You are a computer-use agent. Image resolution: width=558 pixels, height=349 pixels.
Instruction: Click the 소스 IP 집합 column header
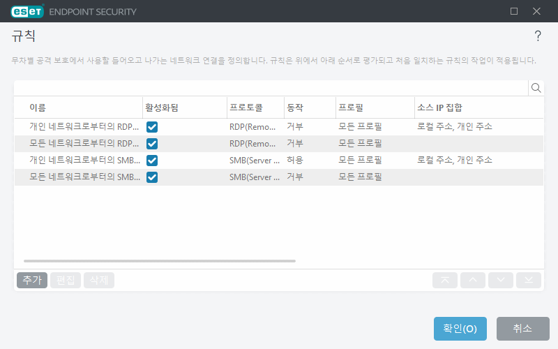tap(439, 107)
